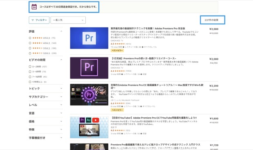Click the OMOKAGE TV instructor name under 完全版

[117, 40]
